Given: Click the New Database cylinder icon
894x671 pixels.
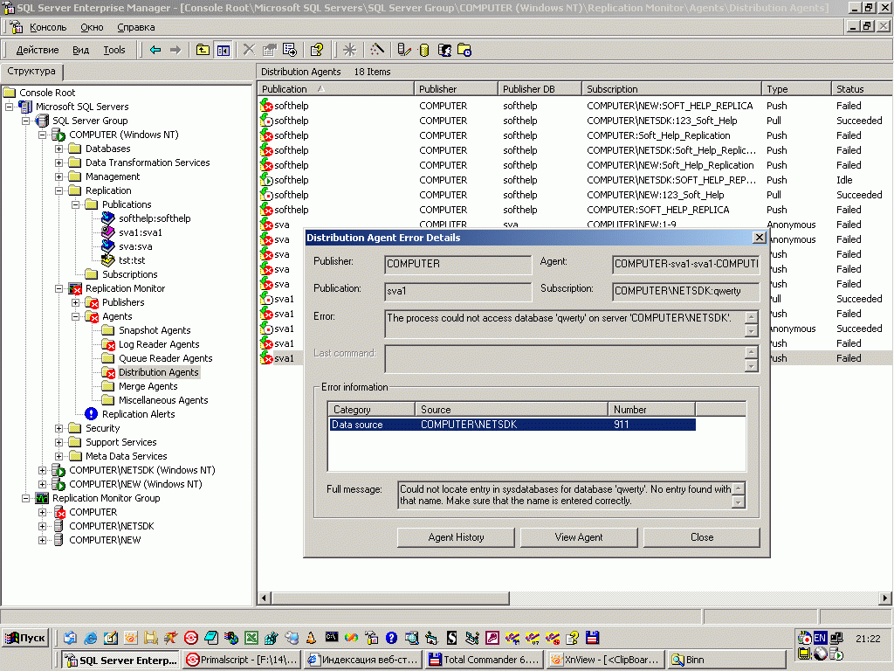Looking at the screenshot, I should point(423,50).
